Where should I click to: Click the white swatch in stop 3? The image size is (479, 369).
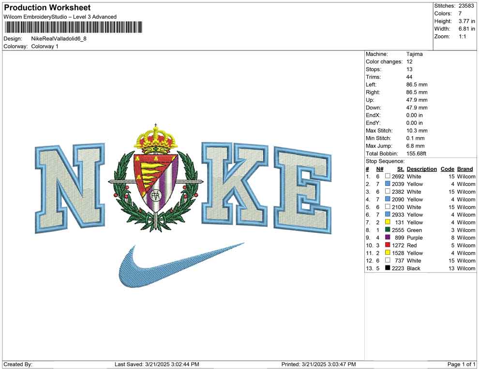(388, 191)
